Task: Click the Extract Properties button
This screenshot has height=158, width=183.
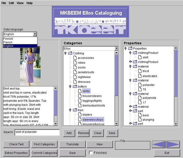Action: (16, 153)
